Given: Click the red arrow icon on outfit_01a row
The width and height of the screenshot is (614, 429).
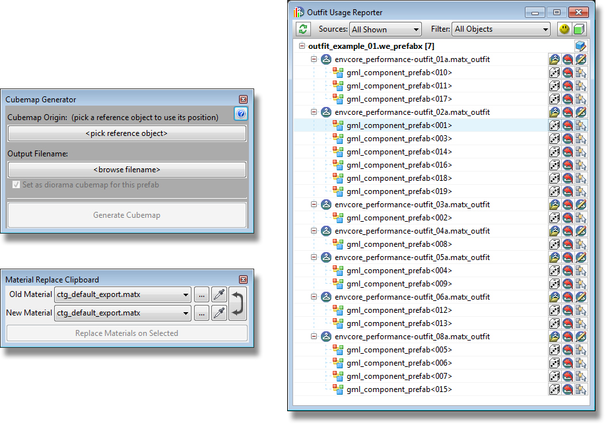Looking at the screenshot, I should coord(567,59).
